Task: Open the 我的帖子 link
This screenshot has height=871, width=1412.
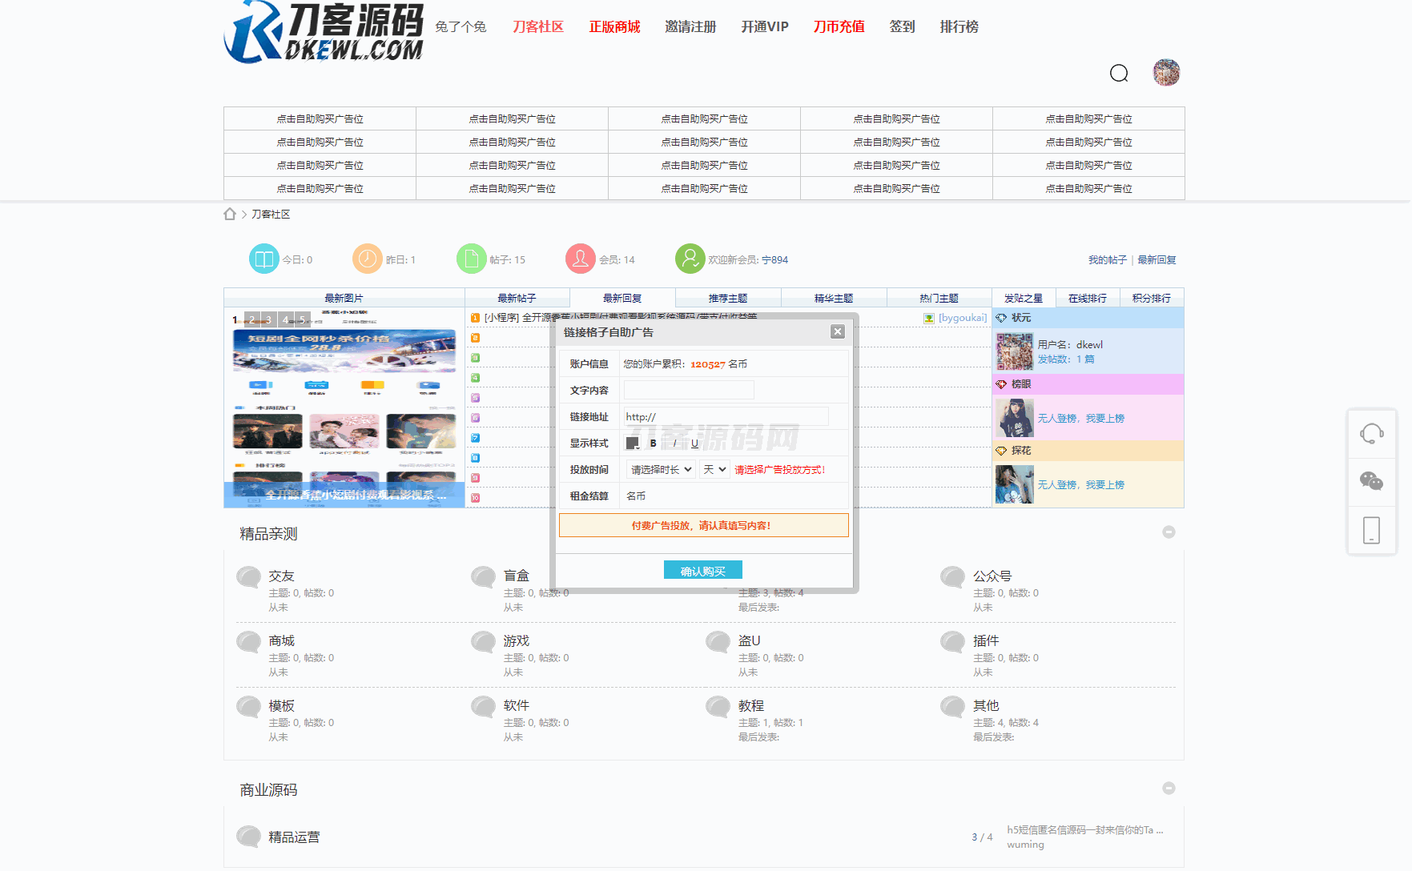Action: click(x=1107, y=260)
